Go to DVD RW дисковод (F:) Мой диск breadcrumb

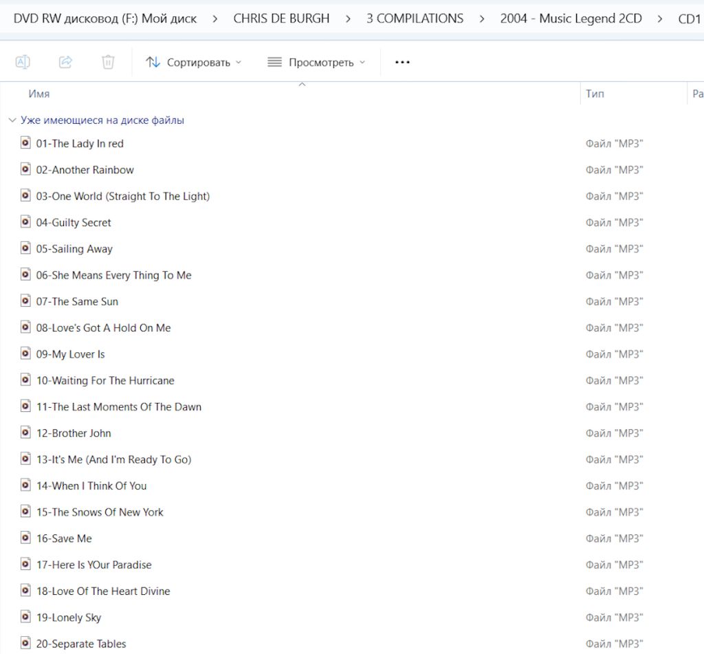click(105, 19)
